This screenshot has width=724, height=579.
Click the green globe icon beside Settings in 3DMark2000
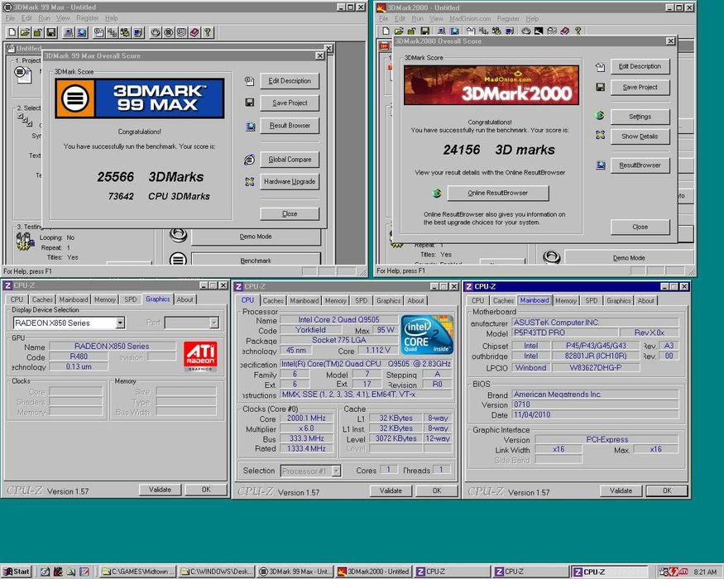[x=600, y=116]
